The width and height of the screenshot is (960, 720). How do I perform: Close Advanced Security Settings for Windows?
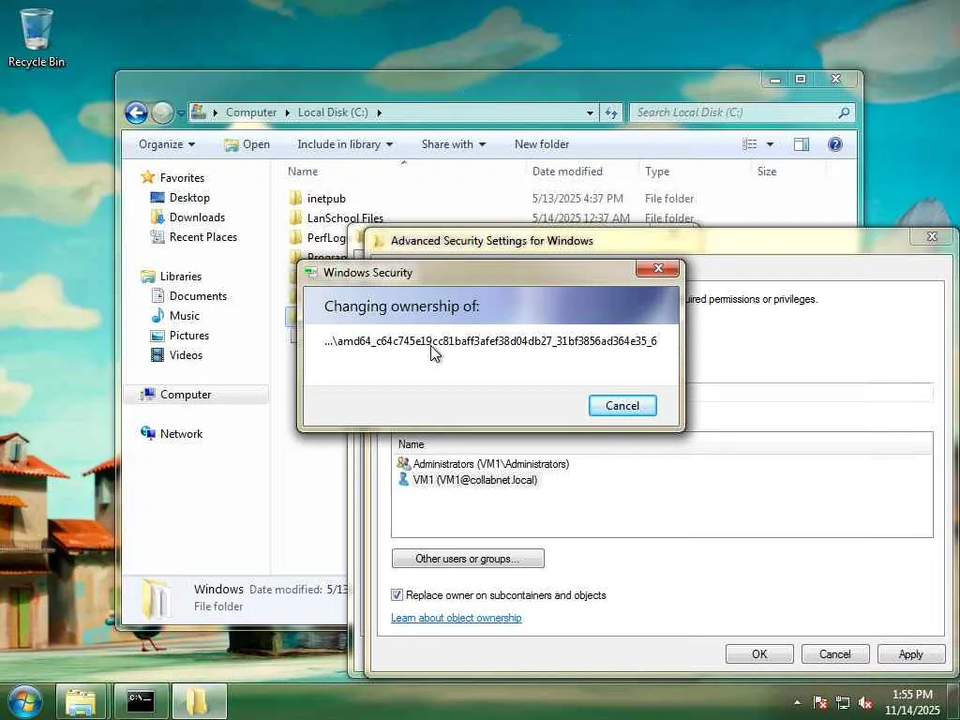[932, 236]
